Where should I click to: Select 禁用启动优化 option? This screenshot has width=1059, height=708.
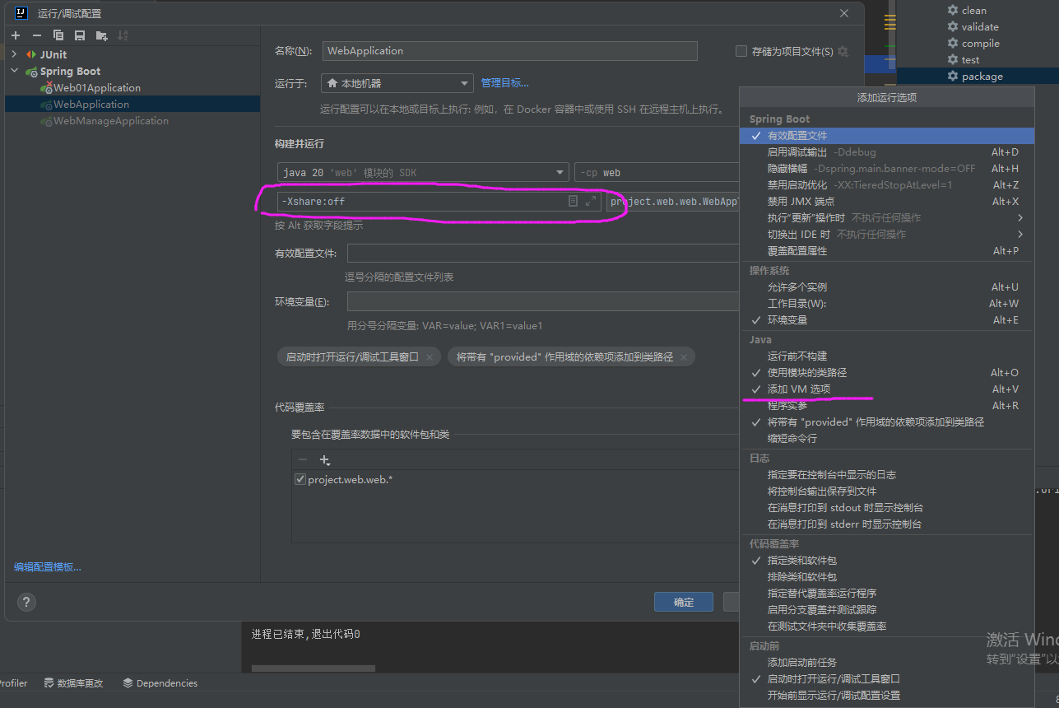[x=887, y=185]
